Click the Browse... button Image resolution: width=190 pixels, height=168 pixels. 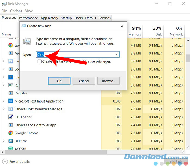(x=109, y=81)
